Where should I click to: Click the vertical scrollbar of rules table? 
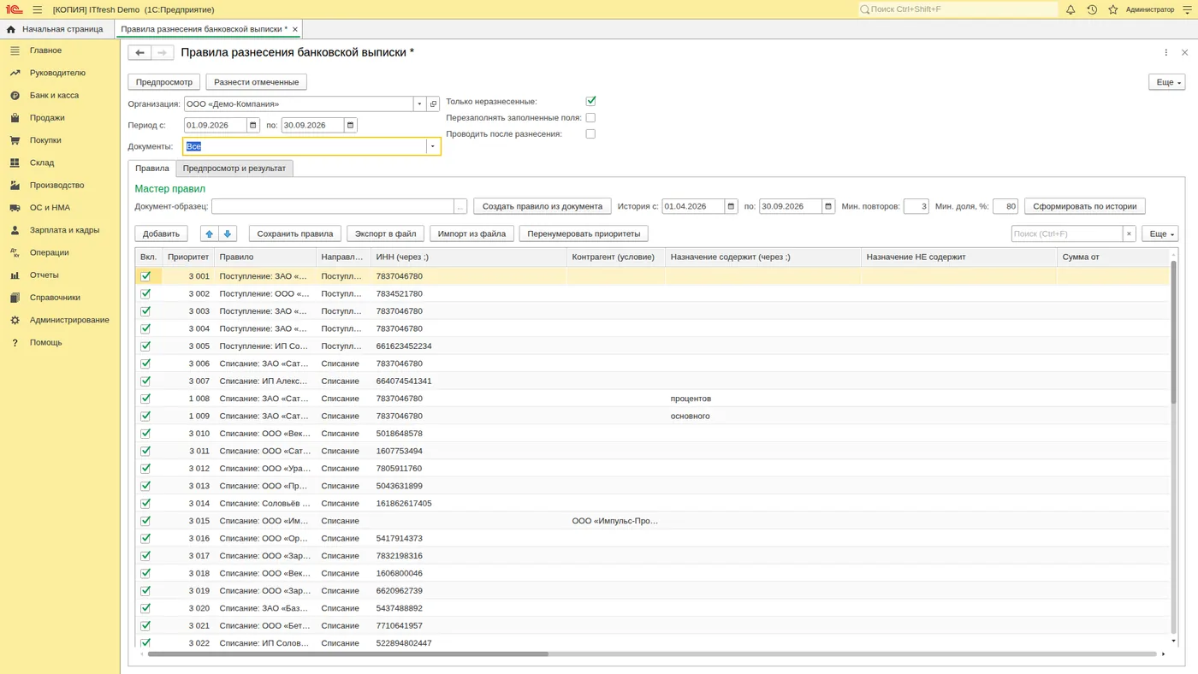[1174, 332]
